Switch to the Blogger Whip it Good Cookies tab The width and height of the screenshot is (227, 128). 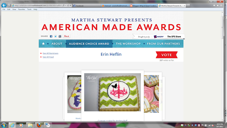pyautogui.click(x=143, y=6)
